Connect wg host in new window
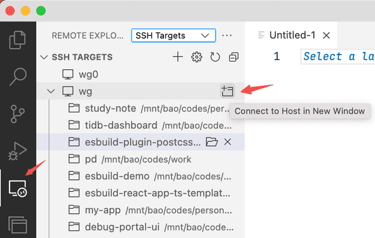The width and height of the screenshot is (375, 238). click(227, 91)
